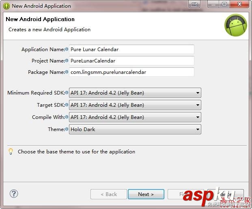Click the Application Name info icon
252x209 pixels.
(x=67, y=49)
